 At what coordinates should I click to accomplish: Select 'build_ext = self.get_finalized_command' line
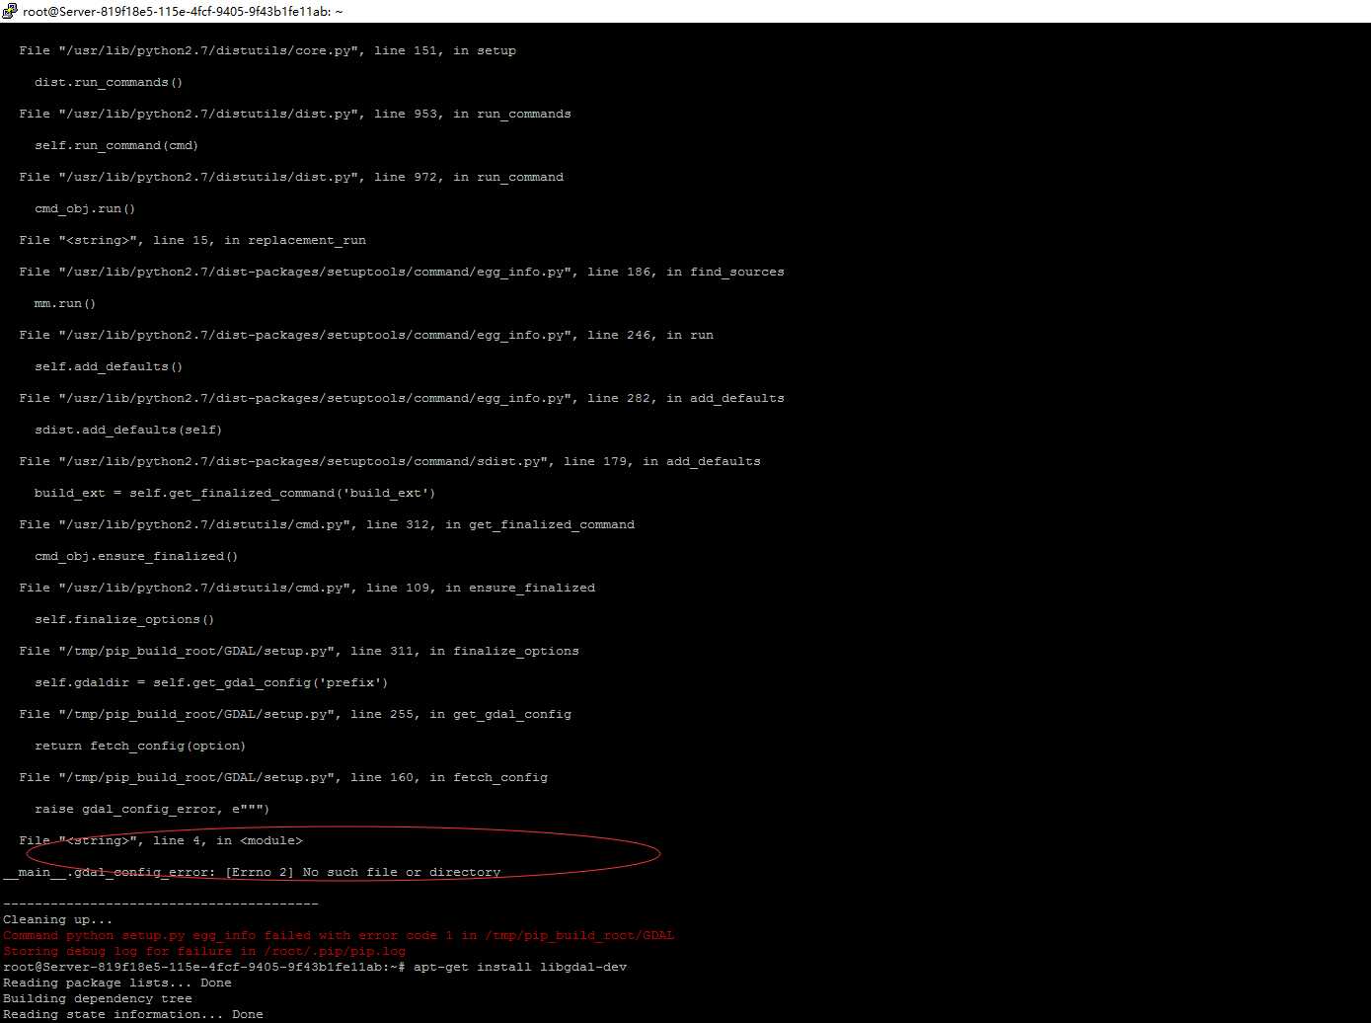(x=235, y=493)
